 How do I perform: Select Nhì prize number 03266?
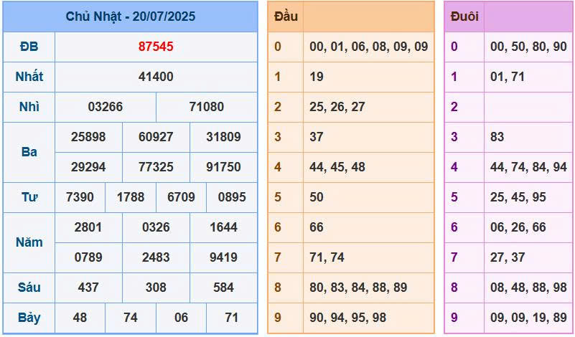[106, 107]
